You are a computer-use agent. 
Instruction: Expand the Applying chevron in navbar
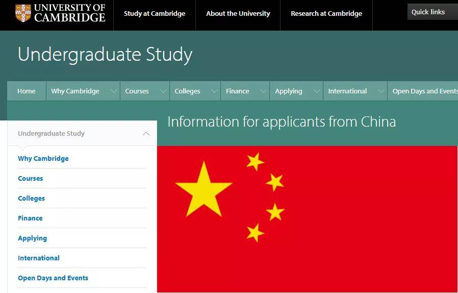[317, 91]
